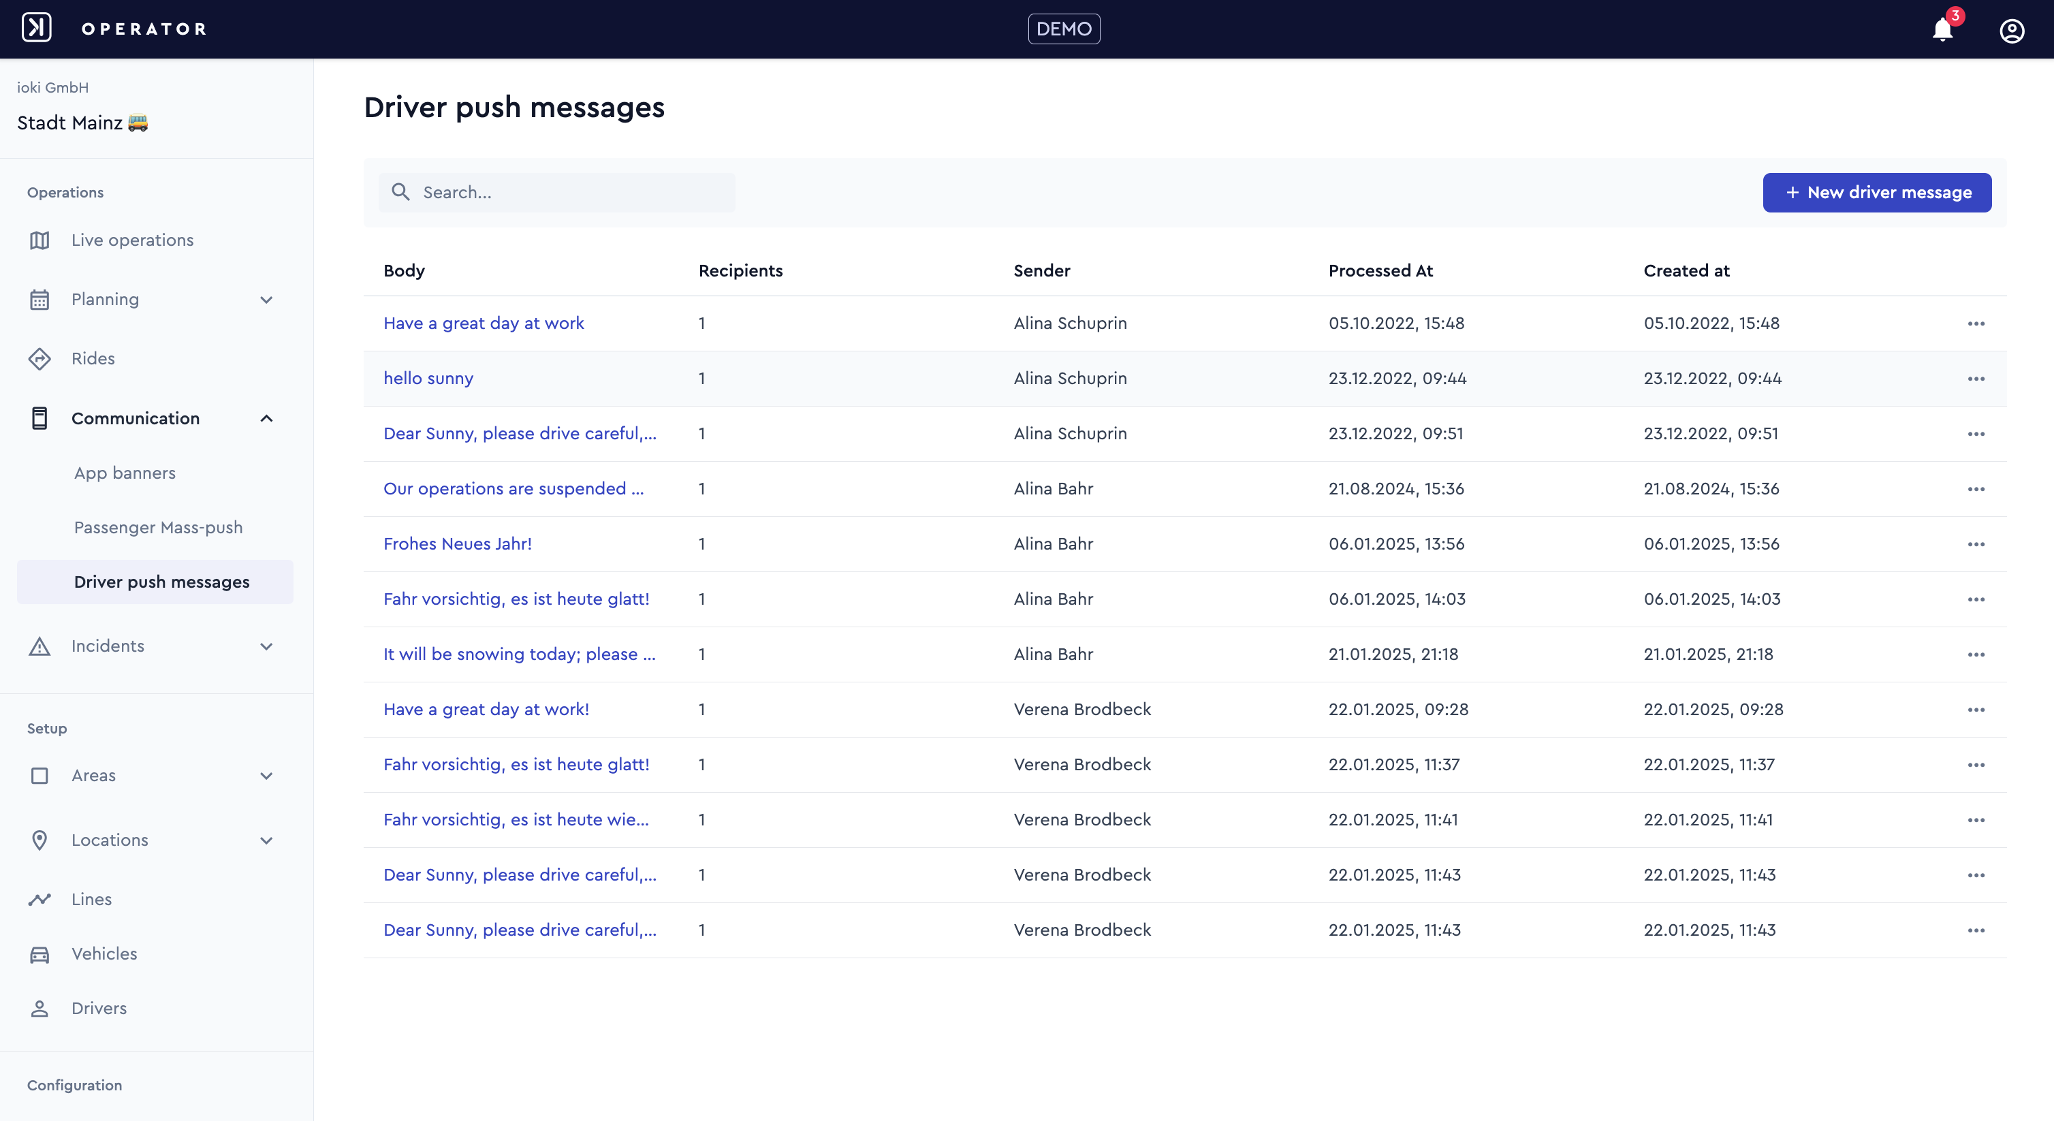Click the Areas square icon
This screenshot has height=1121, width=2054.
39,776
